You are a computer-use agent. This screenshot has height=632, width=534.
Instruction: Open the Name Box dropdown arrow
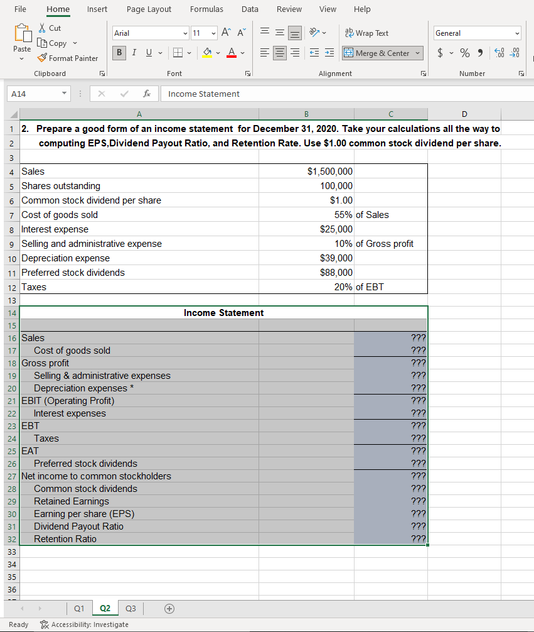[x=64, y=93]
